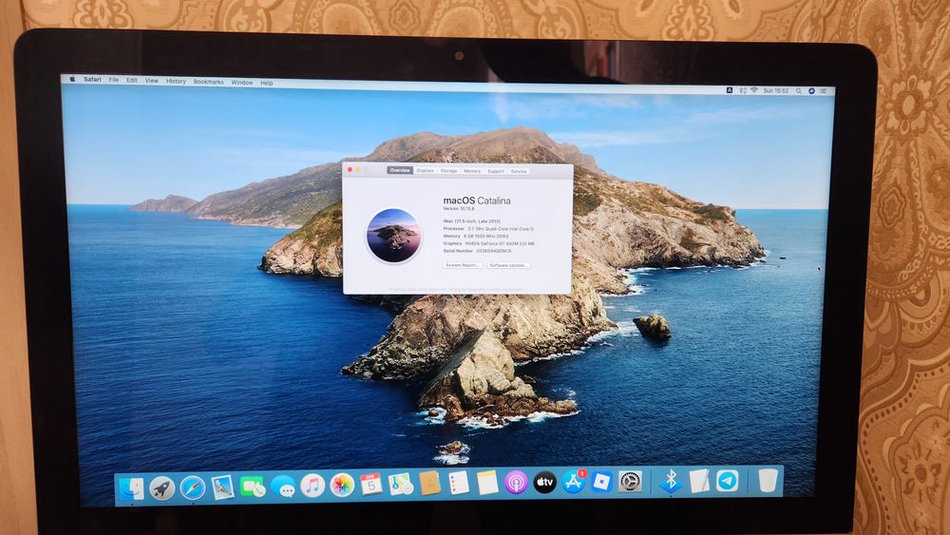Launch Roblox icon in dock
The width and height of the screenshot is (950, 535).
click(x=601, y=481)
